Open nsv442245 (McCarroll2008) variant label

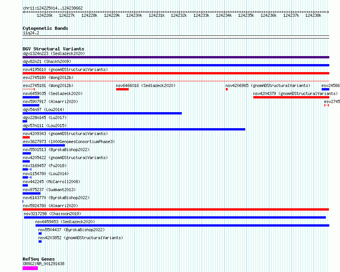[x=52, y=182]
